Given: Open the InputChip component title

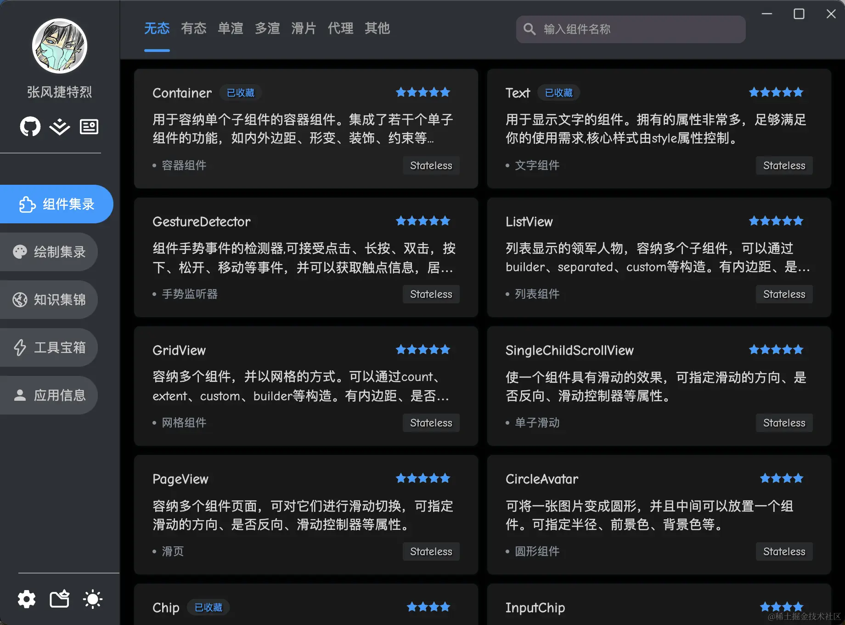Looking at the screenshot, I should click(x=535, y=608).
